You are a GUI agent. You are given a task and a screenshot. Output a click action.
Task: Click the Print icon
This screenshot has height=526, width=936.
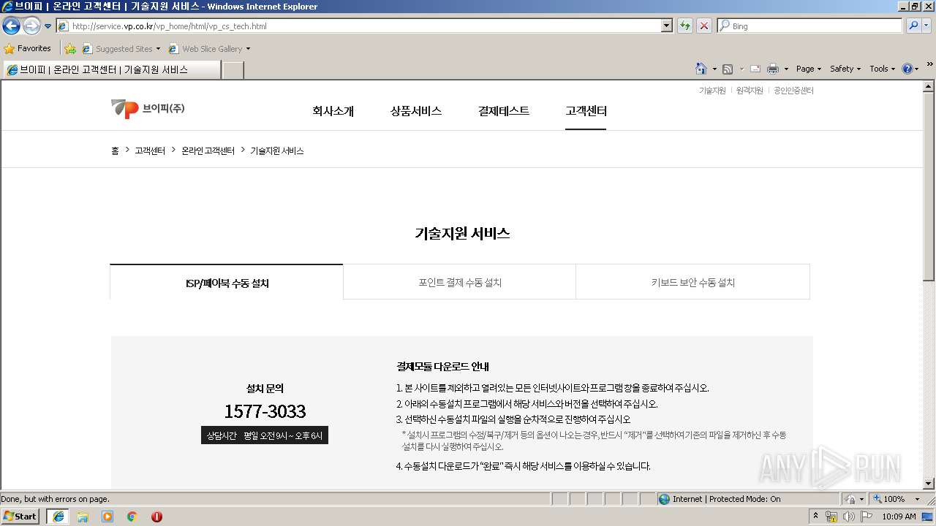[x=773, y=69]
